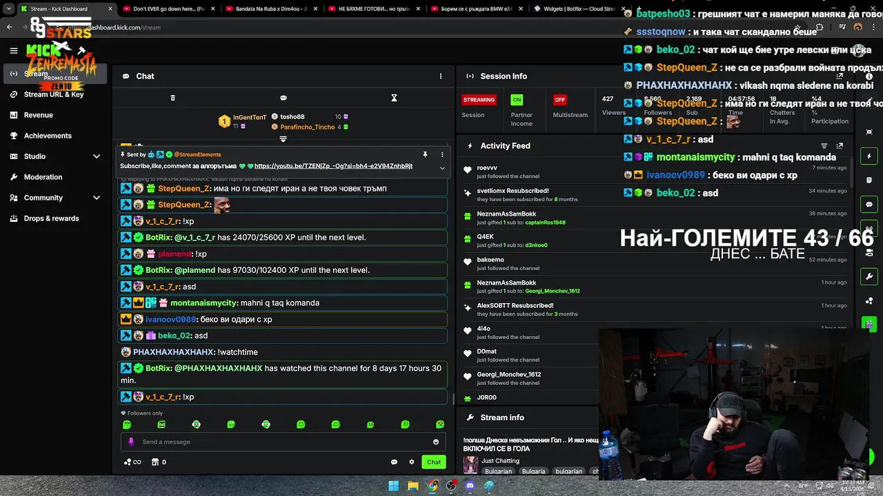Expand the gift leaderboard arrow
Image resolution: width=883 pixels, height=496 pixels.
(x=283, y=139)
